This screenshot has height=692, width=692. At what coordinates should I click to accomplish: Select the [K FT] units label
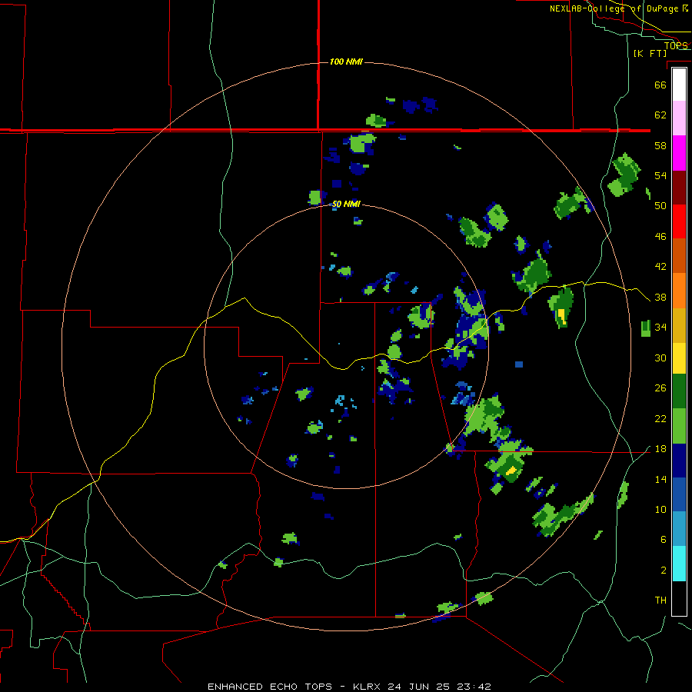click(650, 53)
